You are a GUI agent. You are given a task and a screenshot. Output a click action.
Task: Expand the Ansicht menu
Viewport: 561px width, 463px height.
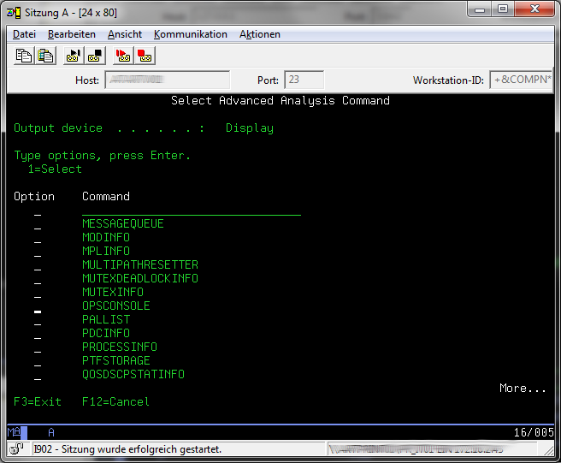pos(125,34)
